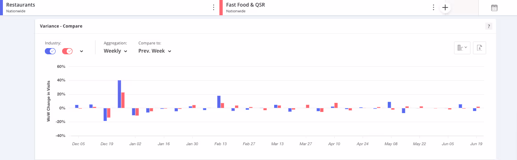Click the tallest blue bar near Dec 26
This screenshot has height=160, width=517.
point(119,94)
